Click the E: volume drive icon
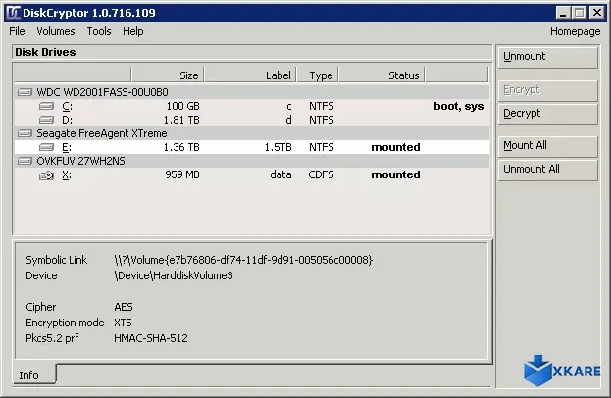 pos(46,147)
